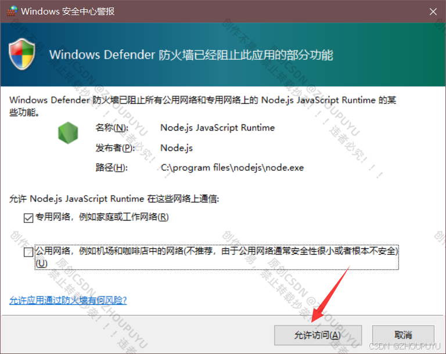
Task: Click the firewall icon in the title bar
Action: 12,11
